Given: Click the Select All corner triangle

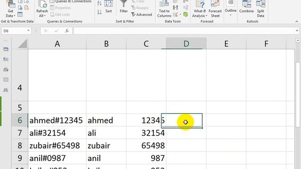Looking at the screenshot, I should [23, 44].
